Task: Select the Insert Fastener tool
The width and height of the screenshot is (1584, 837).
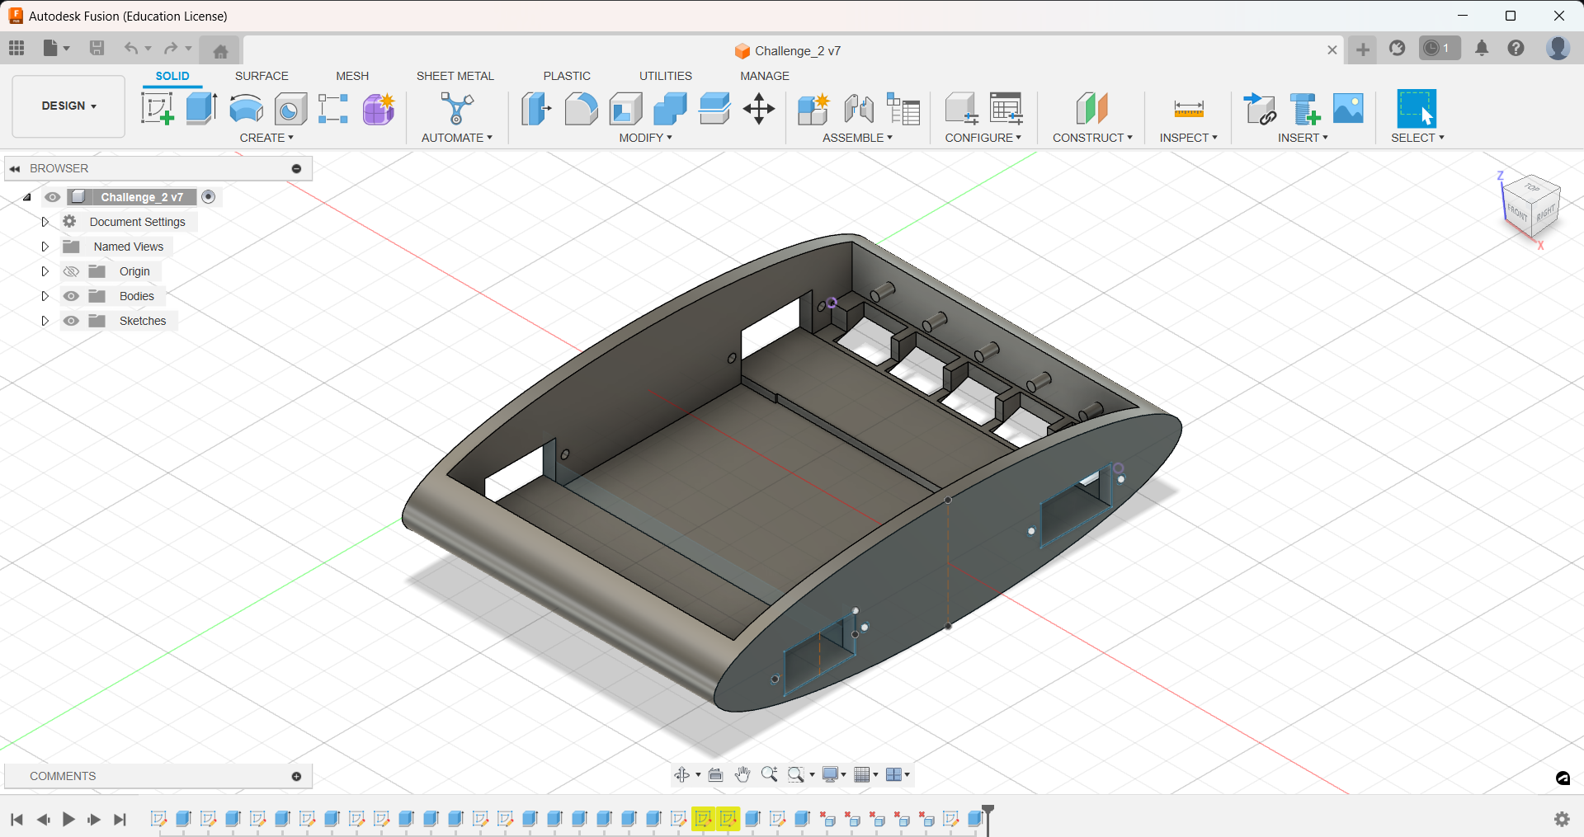Action: pyautogui.click(x=1304, y=108)
